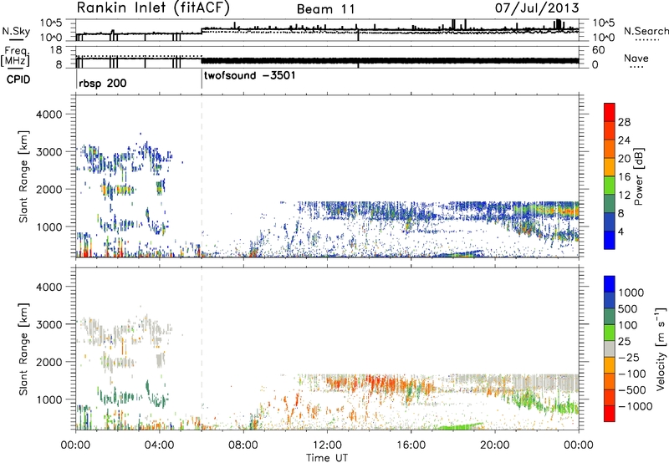The height and width of the screenshot is (463, 669).
Task: Click the 'CPID' row label
Action: [x=18, y=79]
